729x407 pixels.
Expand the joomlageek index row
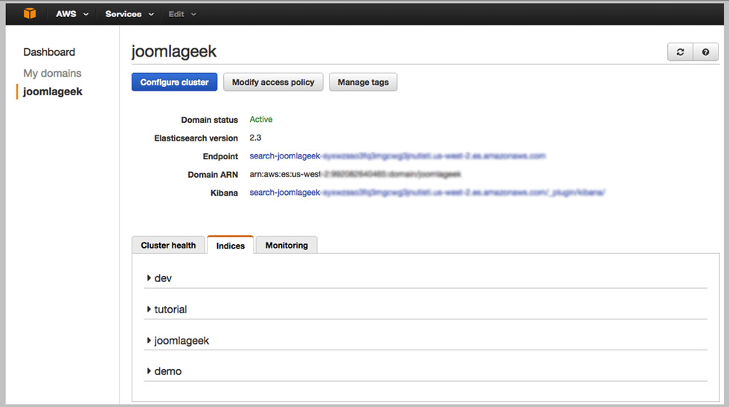coord(425,341)
